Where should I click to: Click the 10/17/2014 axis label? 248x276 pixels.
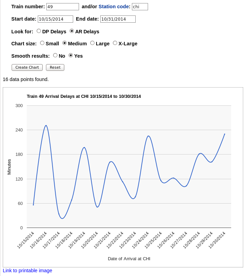tap(51, 240)
